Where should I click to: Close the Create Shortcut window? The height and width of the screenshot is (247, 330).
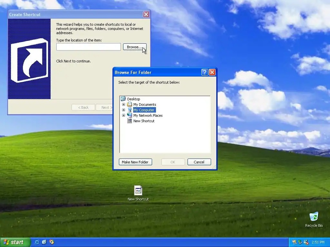[x=146, y=14]
